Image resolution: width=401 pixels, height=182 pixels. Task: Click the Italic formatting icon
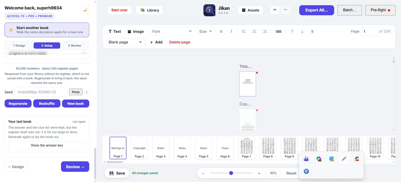tap(231, 32)
